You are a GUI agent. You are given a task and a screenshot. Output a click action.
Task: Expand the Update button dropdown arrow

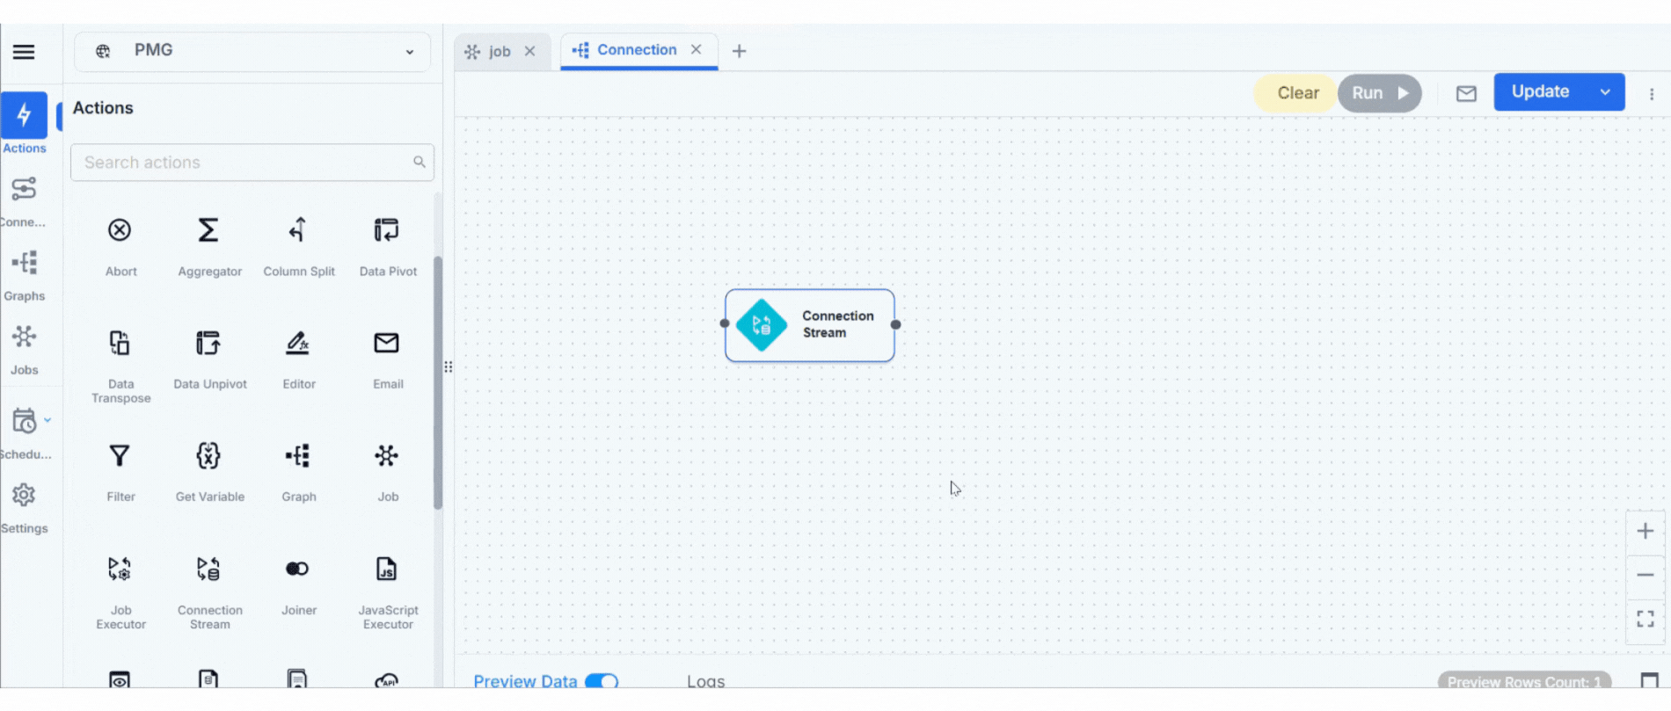pos(1605,92)
